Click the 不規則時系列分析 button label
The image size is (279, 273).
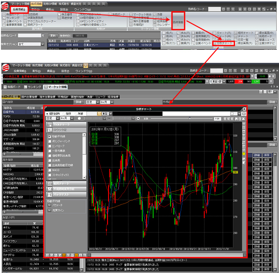pyautogui.click(x=64, y=189)
